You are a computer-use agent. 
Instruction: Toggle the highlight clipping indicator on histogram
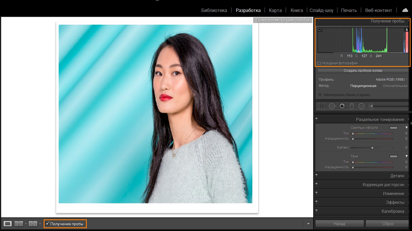click(x=407, y=29)
